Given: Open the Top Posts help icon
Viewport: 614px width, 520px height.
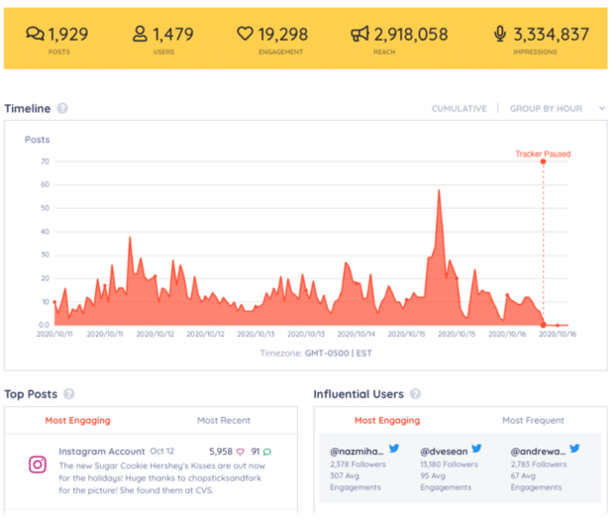Looking at the screenshot, I should 68,394.
